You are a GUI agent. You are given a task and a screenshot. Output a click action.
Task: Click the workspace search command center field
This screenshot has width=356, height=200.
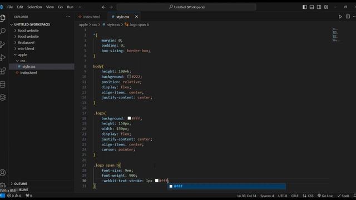click(x=186, y=7)
